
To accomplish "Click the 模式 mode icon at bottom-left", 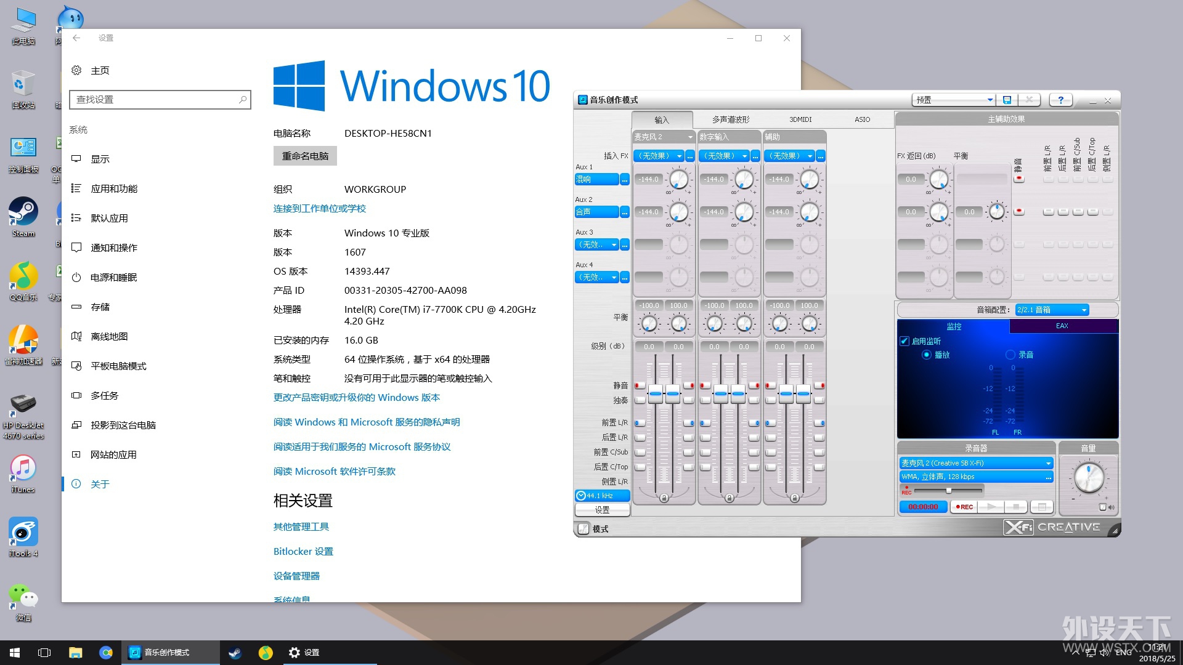I will pyautogui.click(x=583, y=529).
